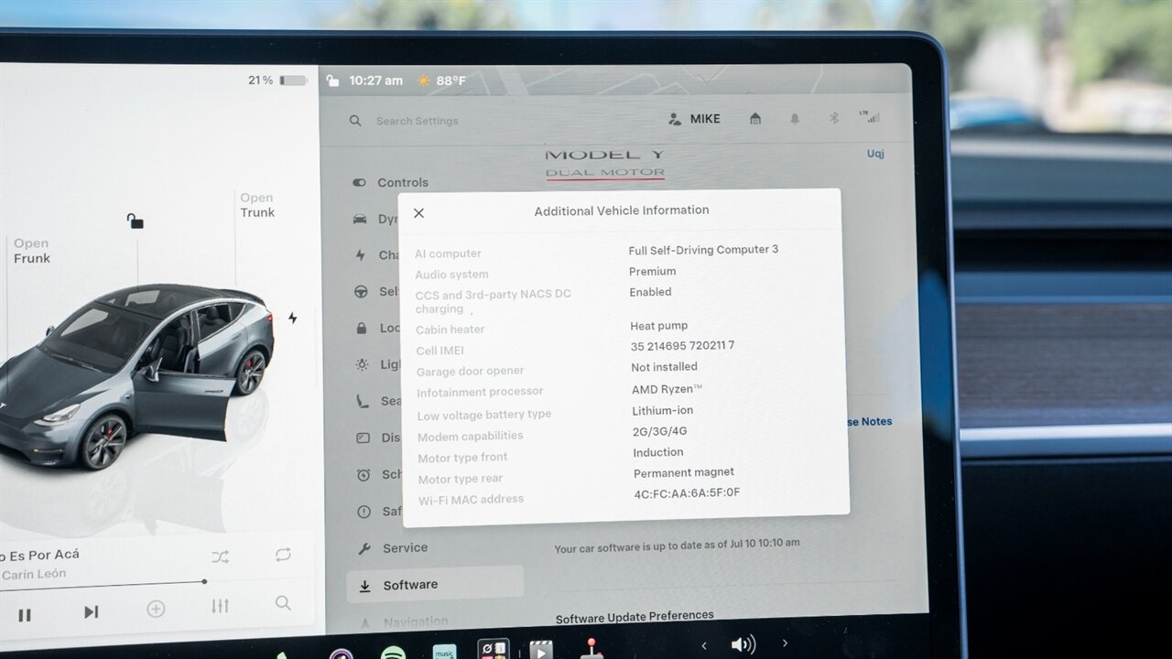Click the search magnifier icon in settings
This screenshot has width=1172, height=659.
coord(355,121)
